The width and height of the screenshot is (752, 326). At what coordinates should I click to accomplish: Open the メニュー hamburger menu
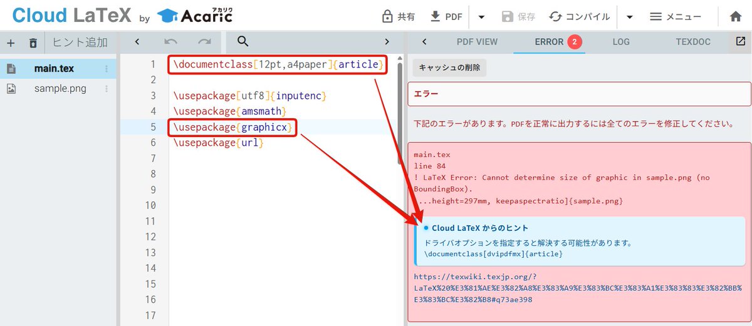[x=676, y=16]
